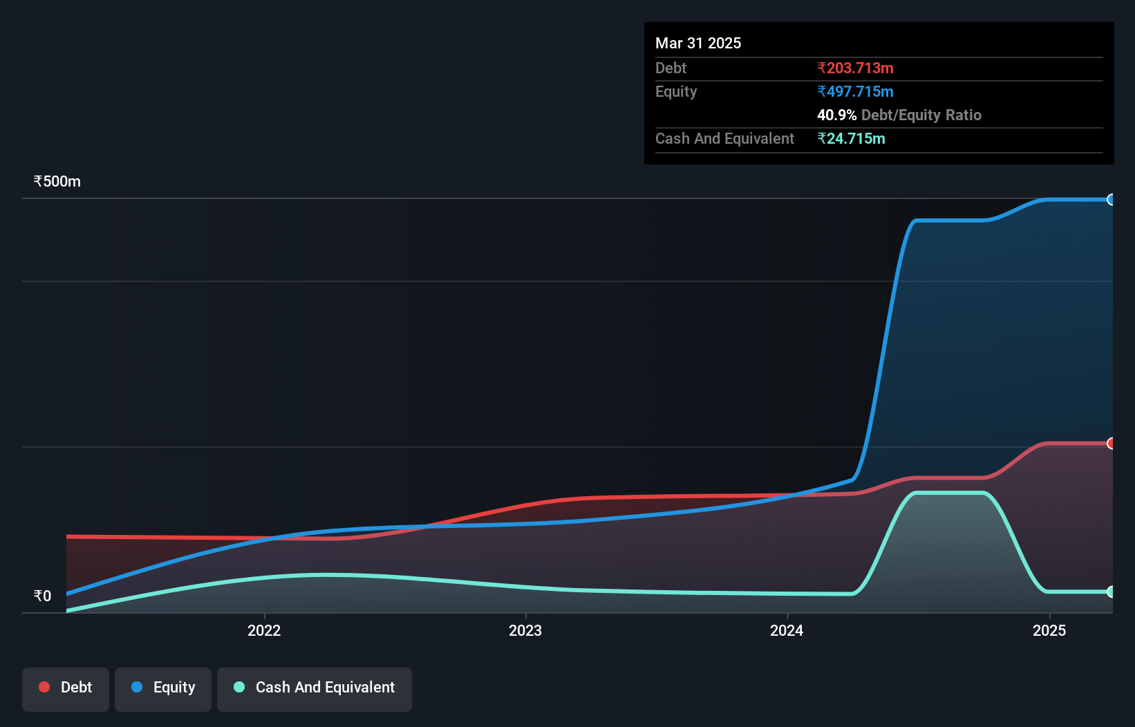Viewport: 1135px width, 727px height.
Task: Click the ₹497.715m equity value
Action: (855, 91)
